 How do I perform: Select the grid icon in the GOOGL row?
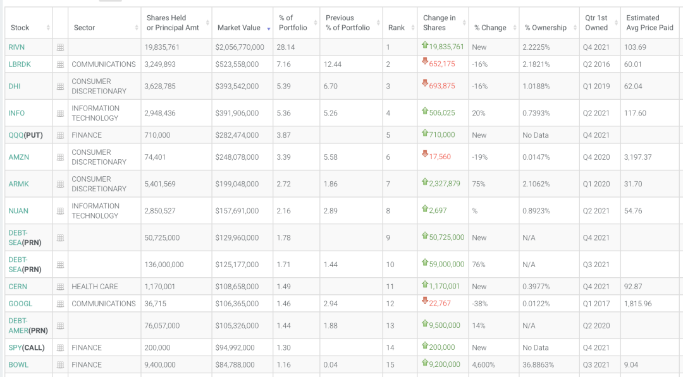click(x=60, y=304)
